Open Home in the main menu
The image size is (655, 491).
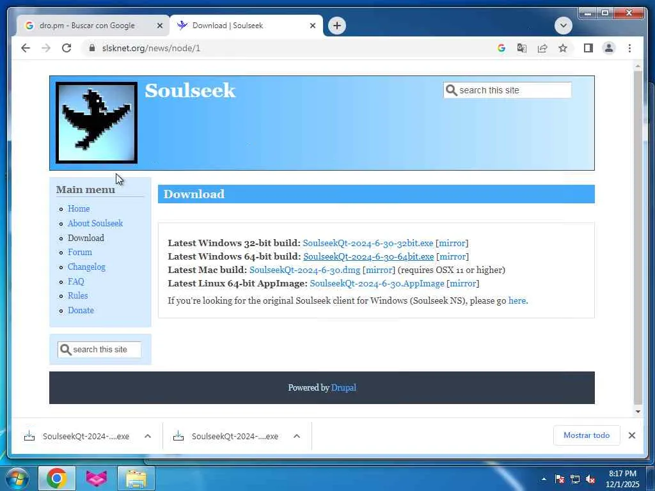pos(79,208)
